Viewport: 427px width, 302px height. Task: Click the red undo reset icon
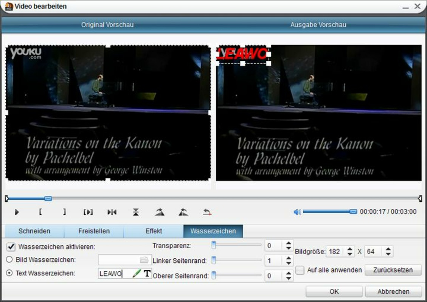[207, 212]
